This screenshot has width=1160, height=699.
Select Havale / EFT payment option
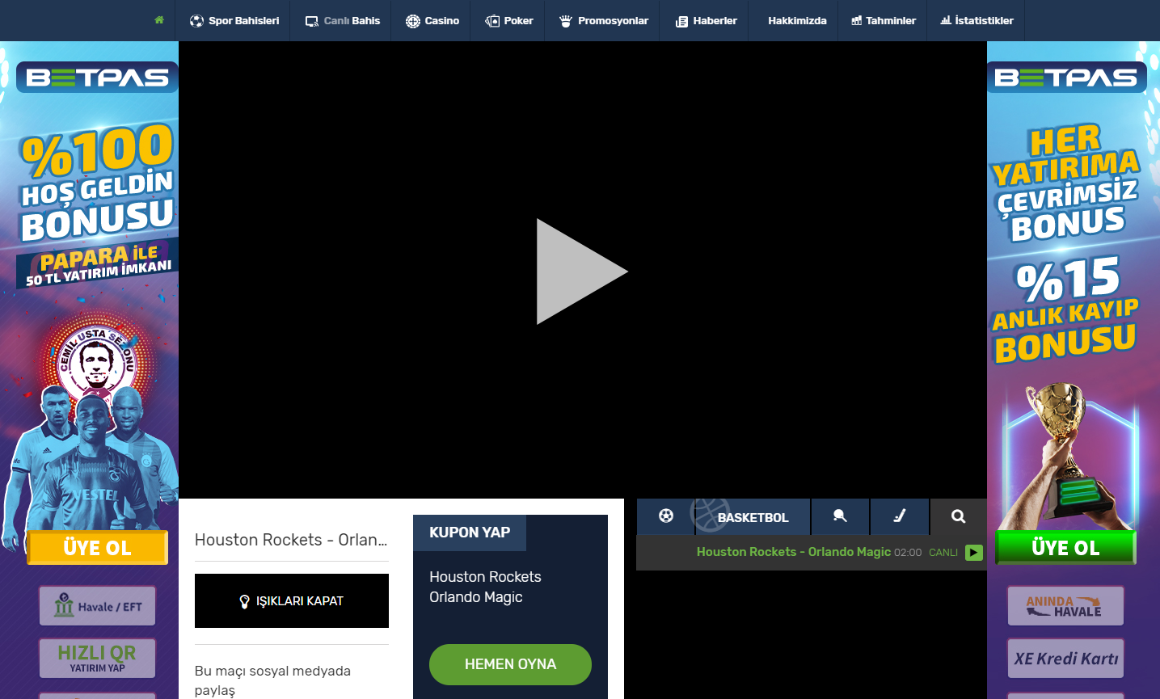click(x=97, y=606)
